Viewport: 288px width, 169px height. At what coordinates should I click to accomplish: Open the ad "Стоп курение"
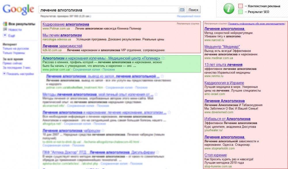[215, 155]
